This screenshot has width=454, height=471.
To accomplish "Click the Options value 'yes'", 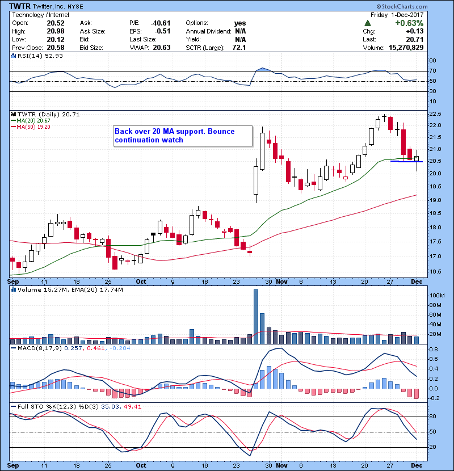I will click(240, 23).
